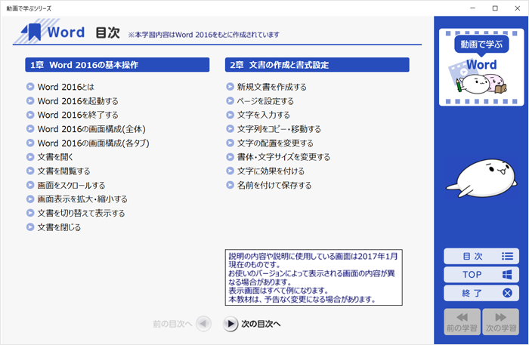Click play icon beside 文書を閲覧する

coord(30,171)
